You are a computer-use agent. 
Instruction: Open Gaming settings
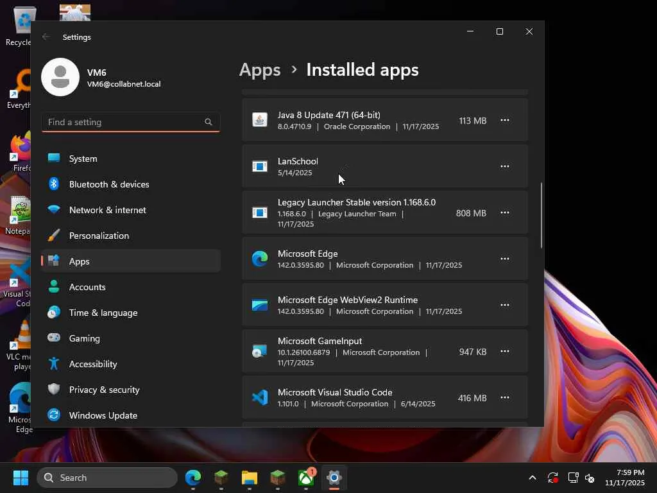tap(131, 338)
